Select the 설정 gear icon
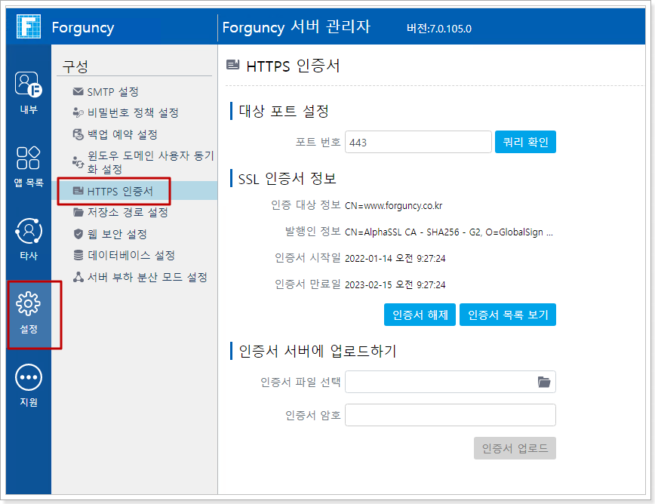Screen dimensions: 655x504 (29, 304)
